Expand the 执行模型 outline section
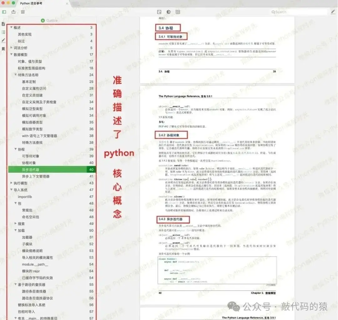 click(x=11, y=183)
